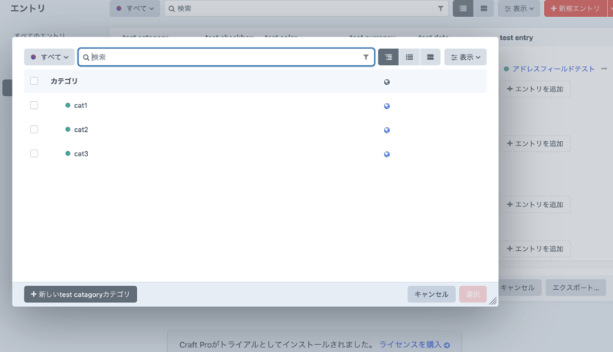Click the green status dot beside cat1

click(67, 105)
